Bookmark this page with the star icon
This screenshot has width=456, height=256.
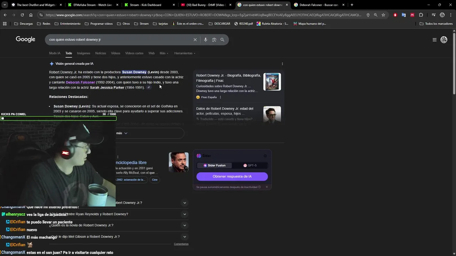[x=383, y=15]
